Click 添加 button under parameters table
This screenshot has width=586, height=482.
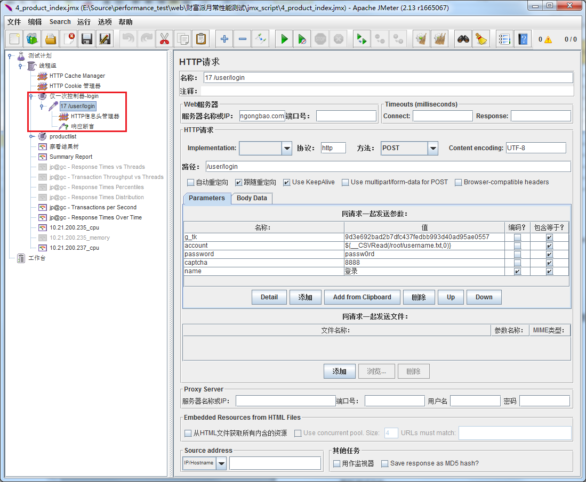(306, 297)
